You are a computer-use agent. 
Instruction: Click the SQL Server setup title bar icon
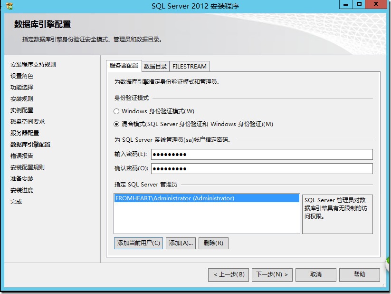(x=9, y=6)
